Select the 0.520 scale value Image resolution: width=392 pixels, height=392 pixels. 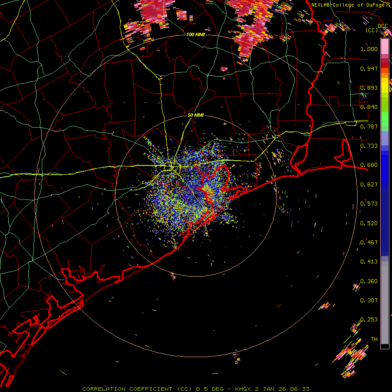click(x=369, y=223)
